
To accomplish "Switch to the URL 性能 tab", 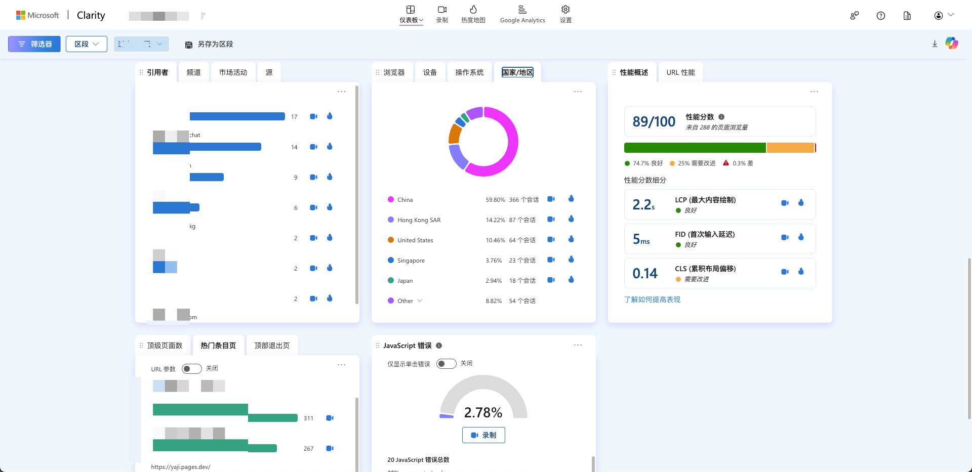I will tap(680, 72).
